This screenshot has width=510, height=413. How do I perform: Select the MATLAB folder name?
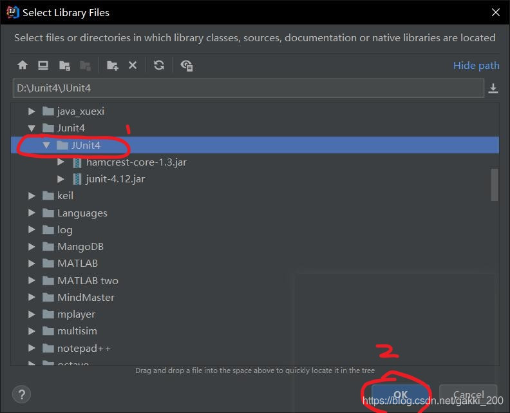[x=77, y=263]
